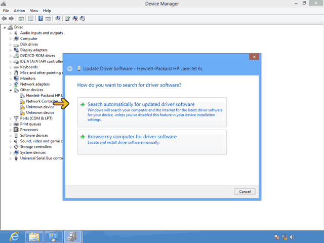The width and height of the screenshot is (324, 243).
Task: Select Software devices in the tree
Action: tap(34, 135)
